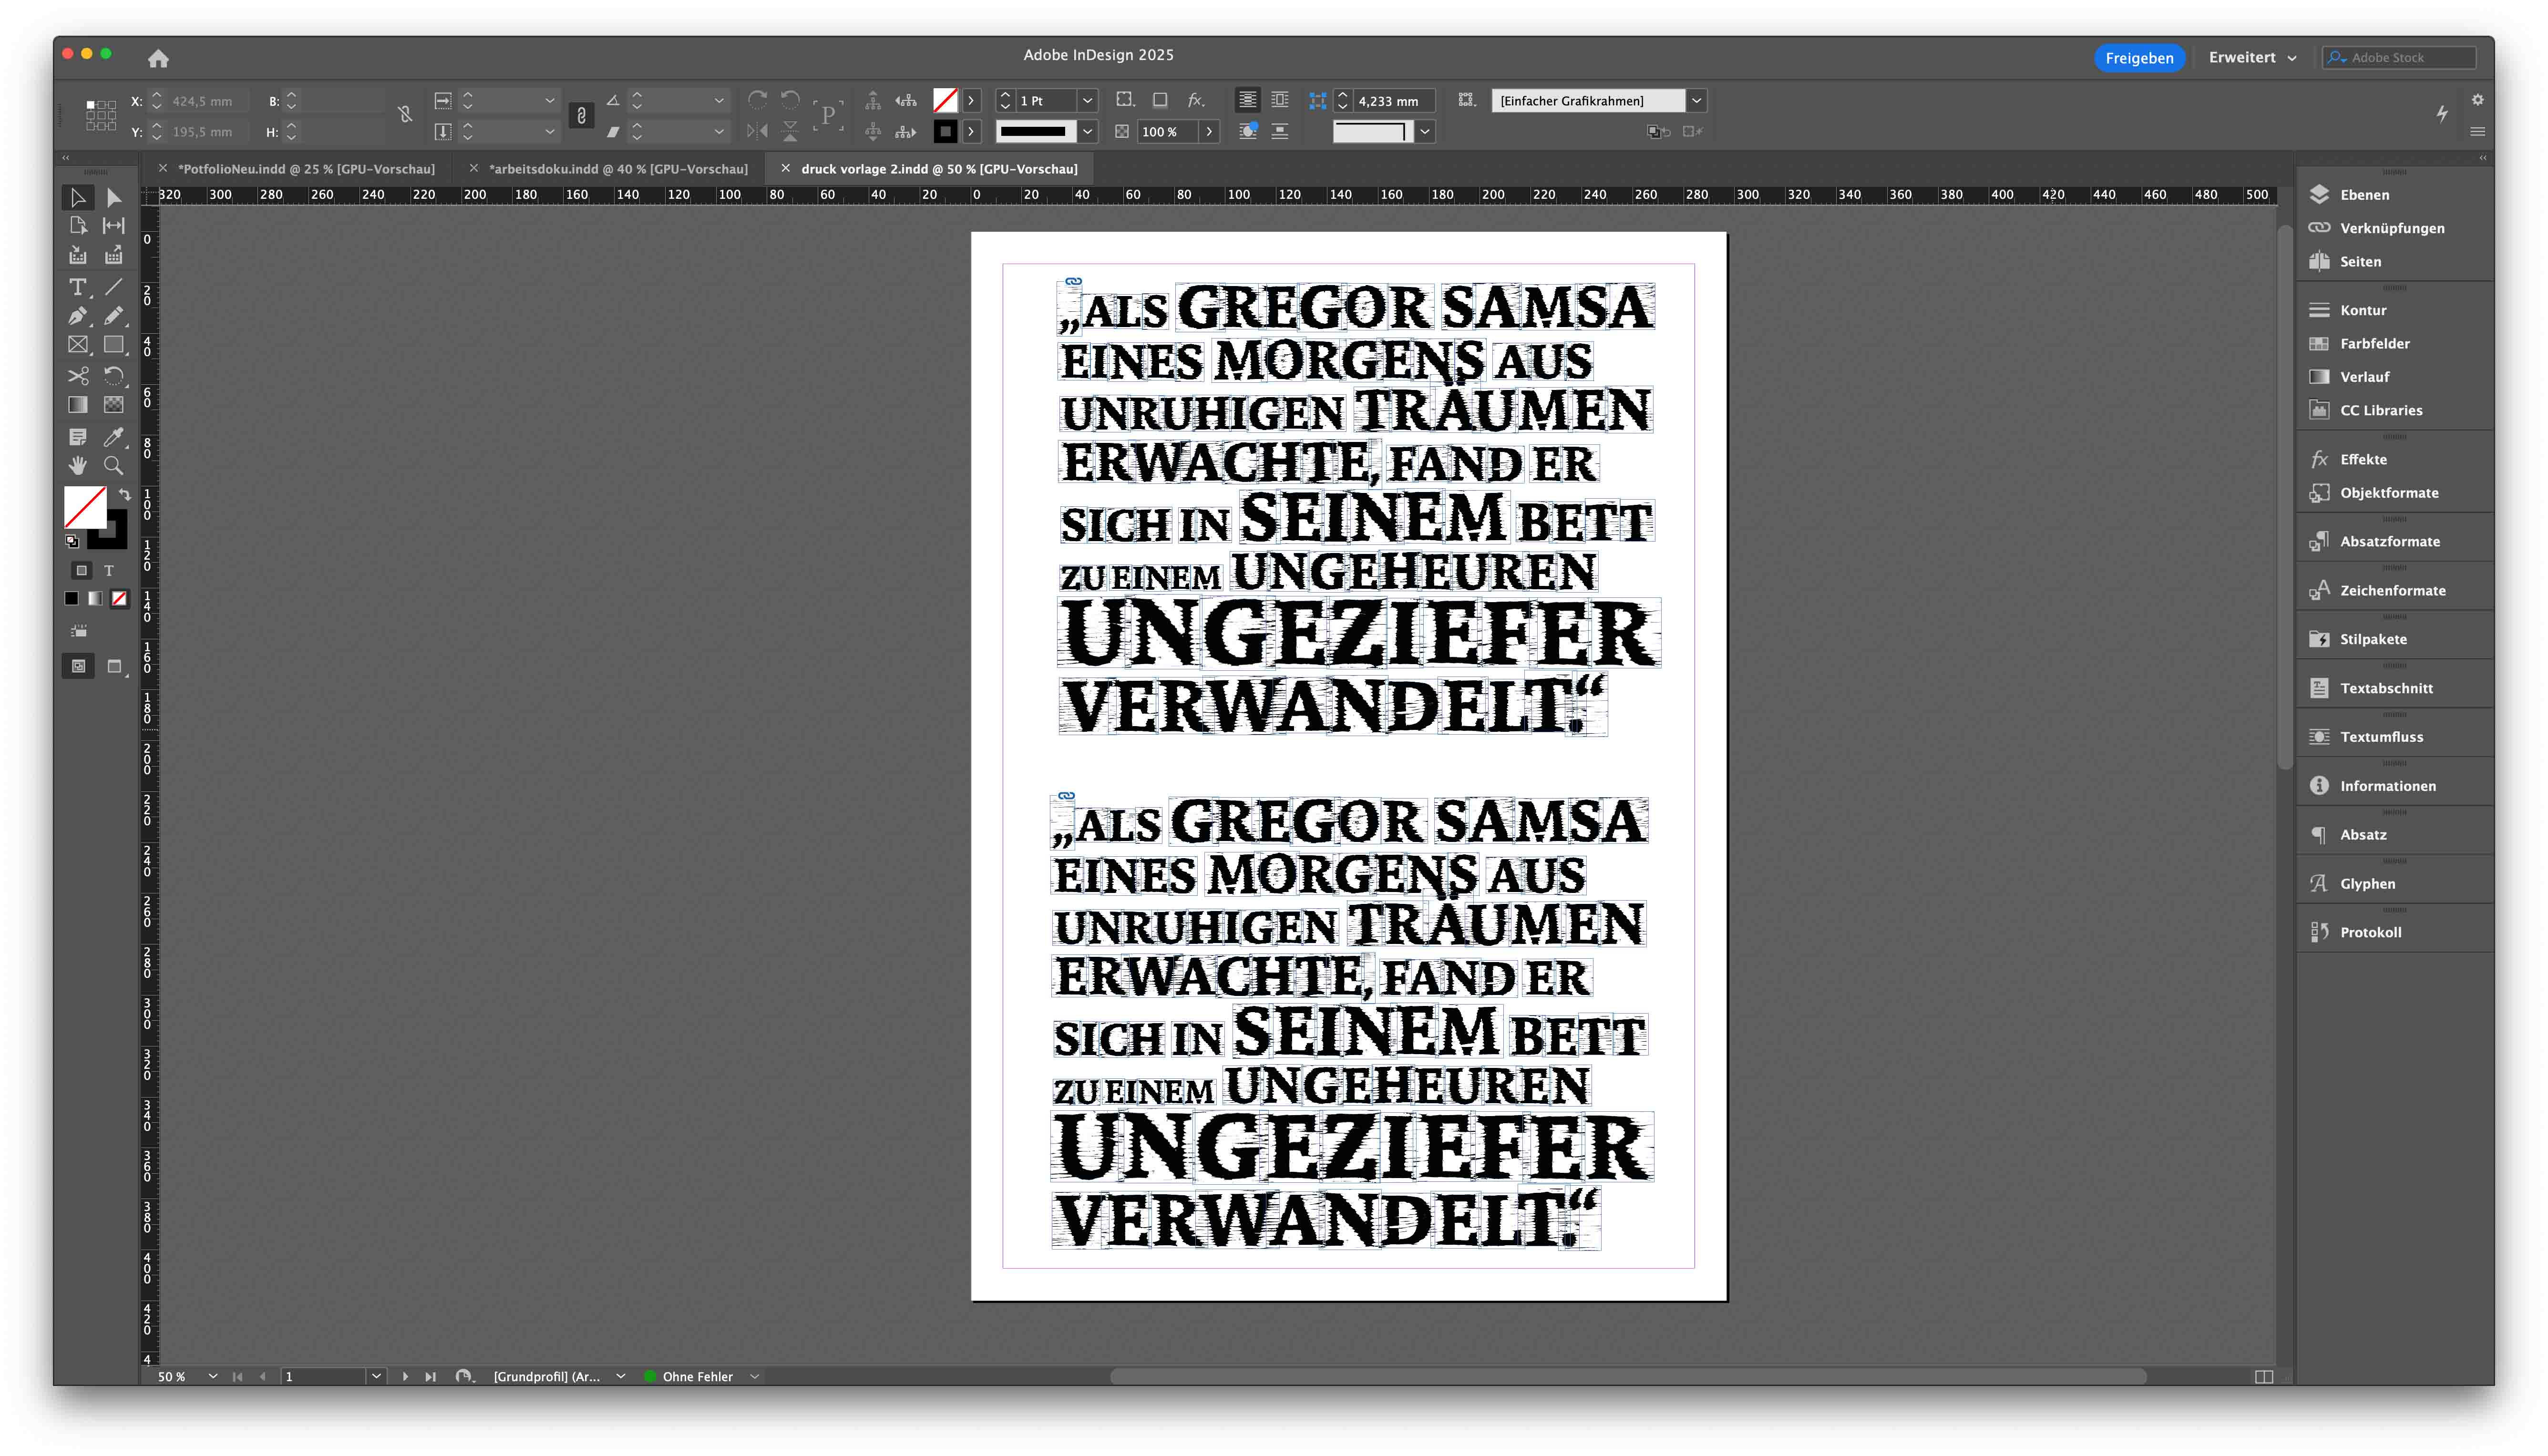Open the stroke weight dropdown
2548x1456 pixels.
[x=1087, y=101]
